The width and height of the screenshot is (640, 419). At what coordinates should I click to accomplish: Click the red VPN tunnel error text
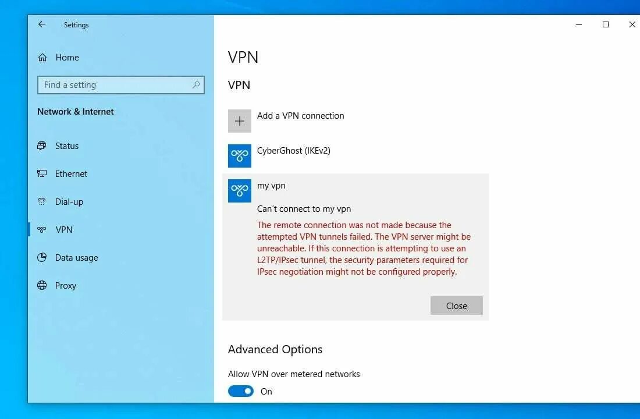pos(364,248)
